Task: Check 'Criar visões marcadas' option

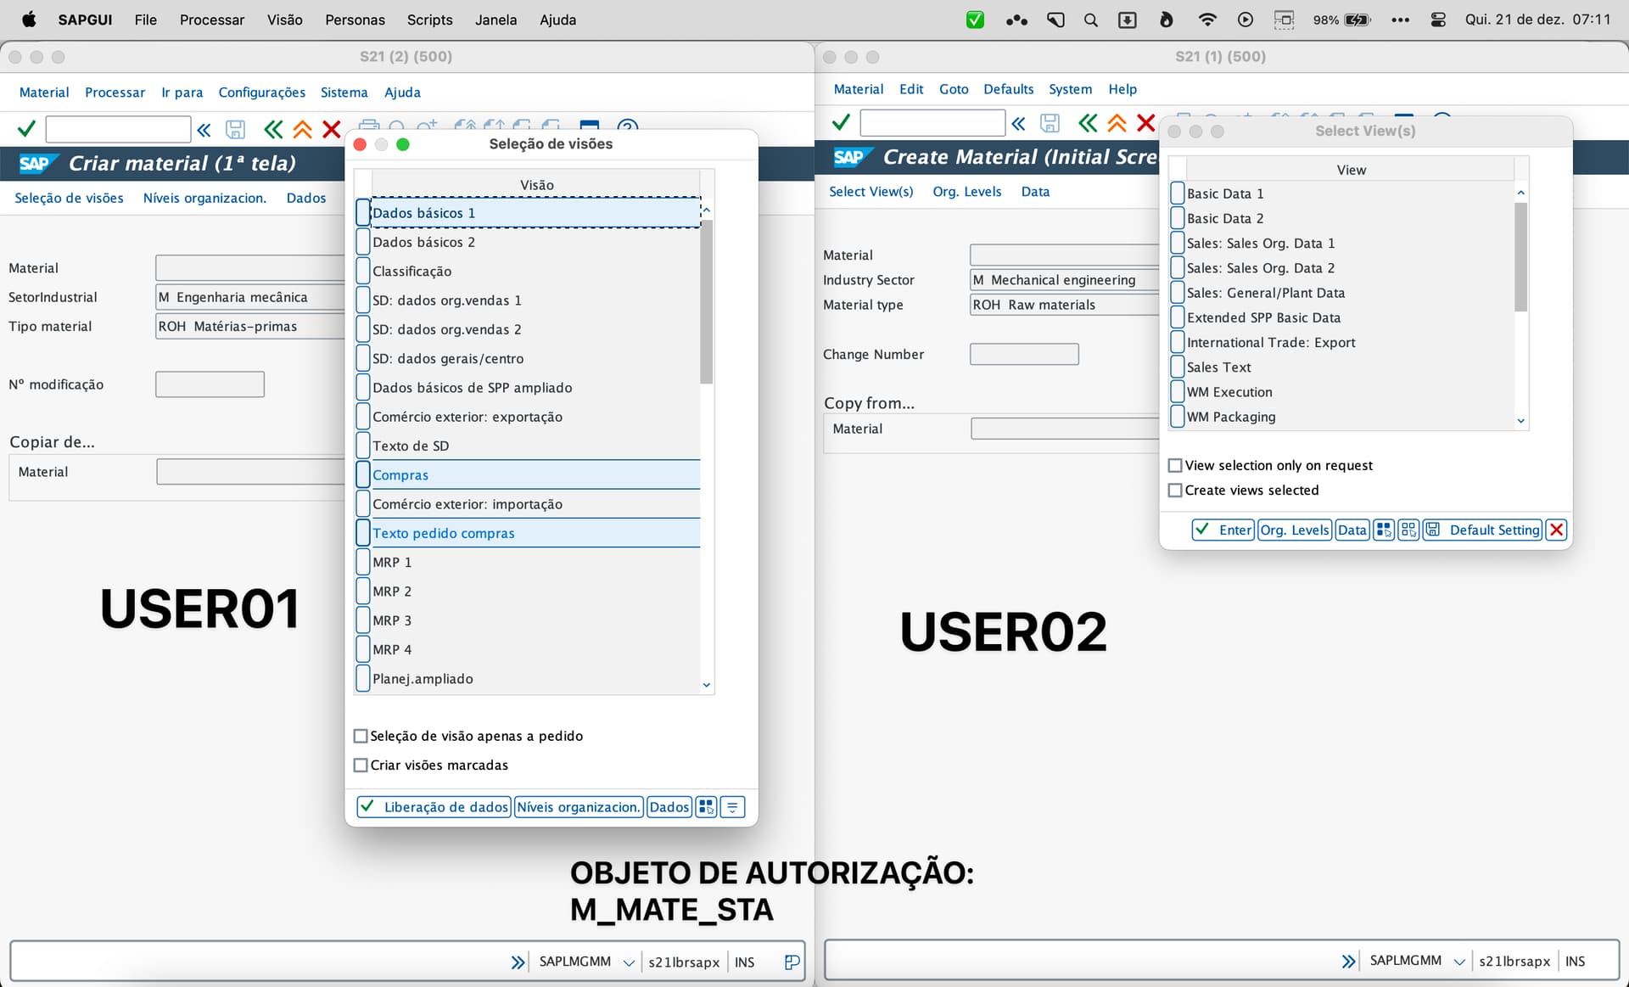Action: point(361,765)
